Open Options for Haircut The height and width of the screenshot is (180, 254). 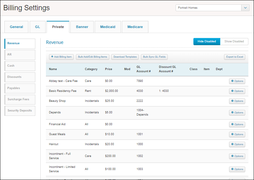237,144
